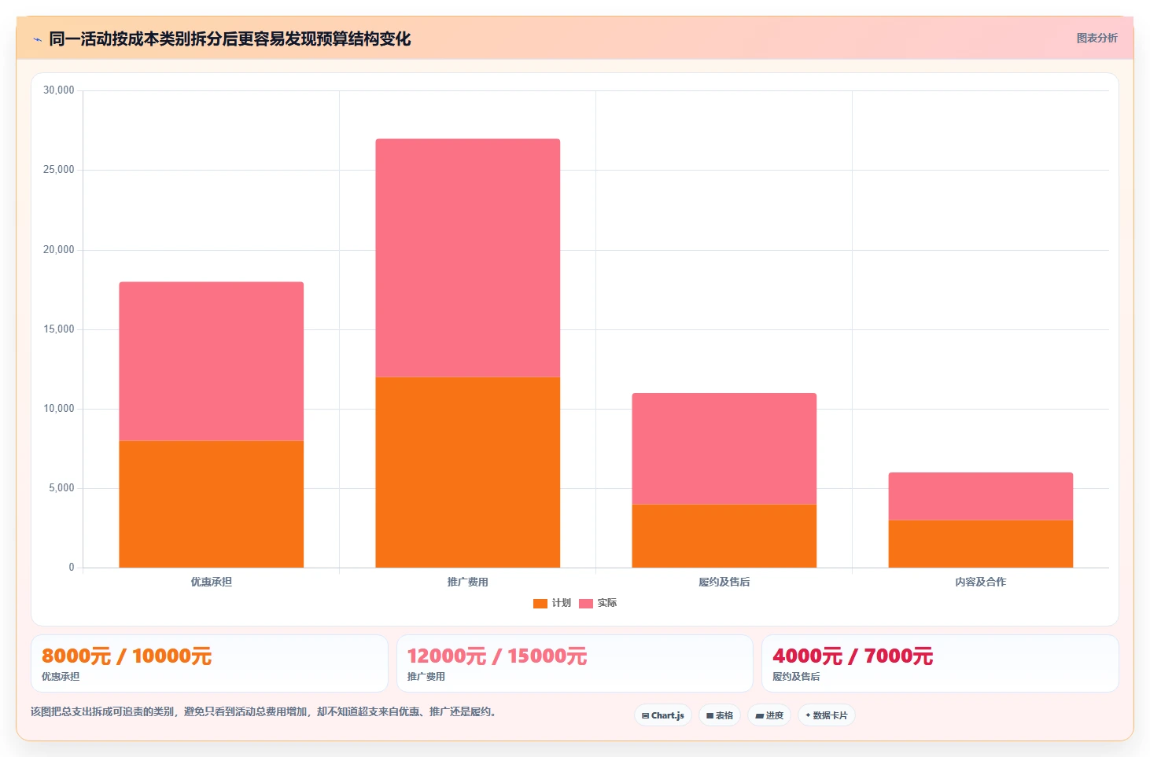Select the pink 实际 bar for 优惠承担
The height and width of the screenshot is (757, 1150).
point(212,362)
